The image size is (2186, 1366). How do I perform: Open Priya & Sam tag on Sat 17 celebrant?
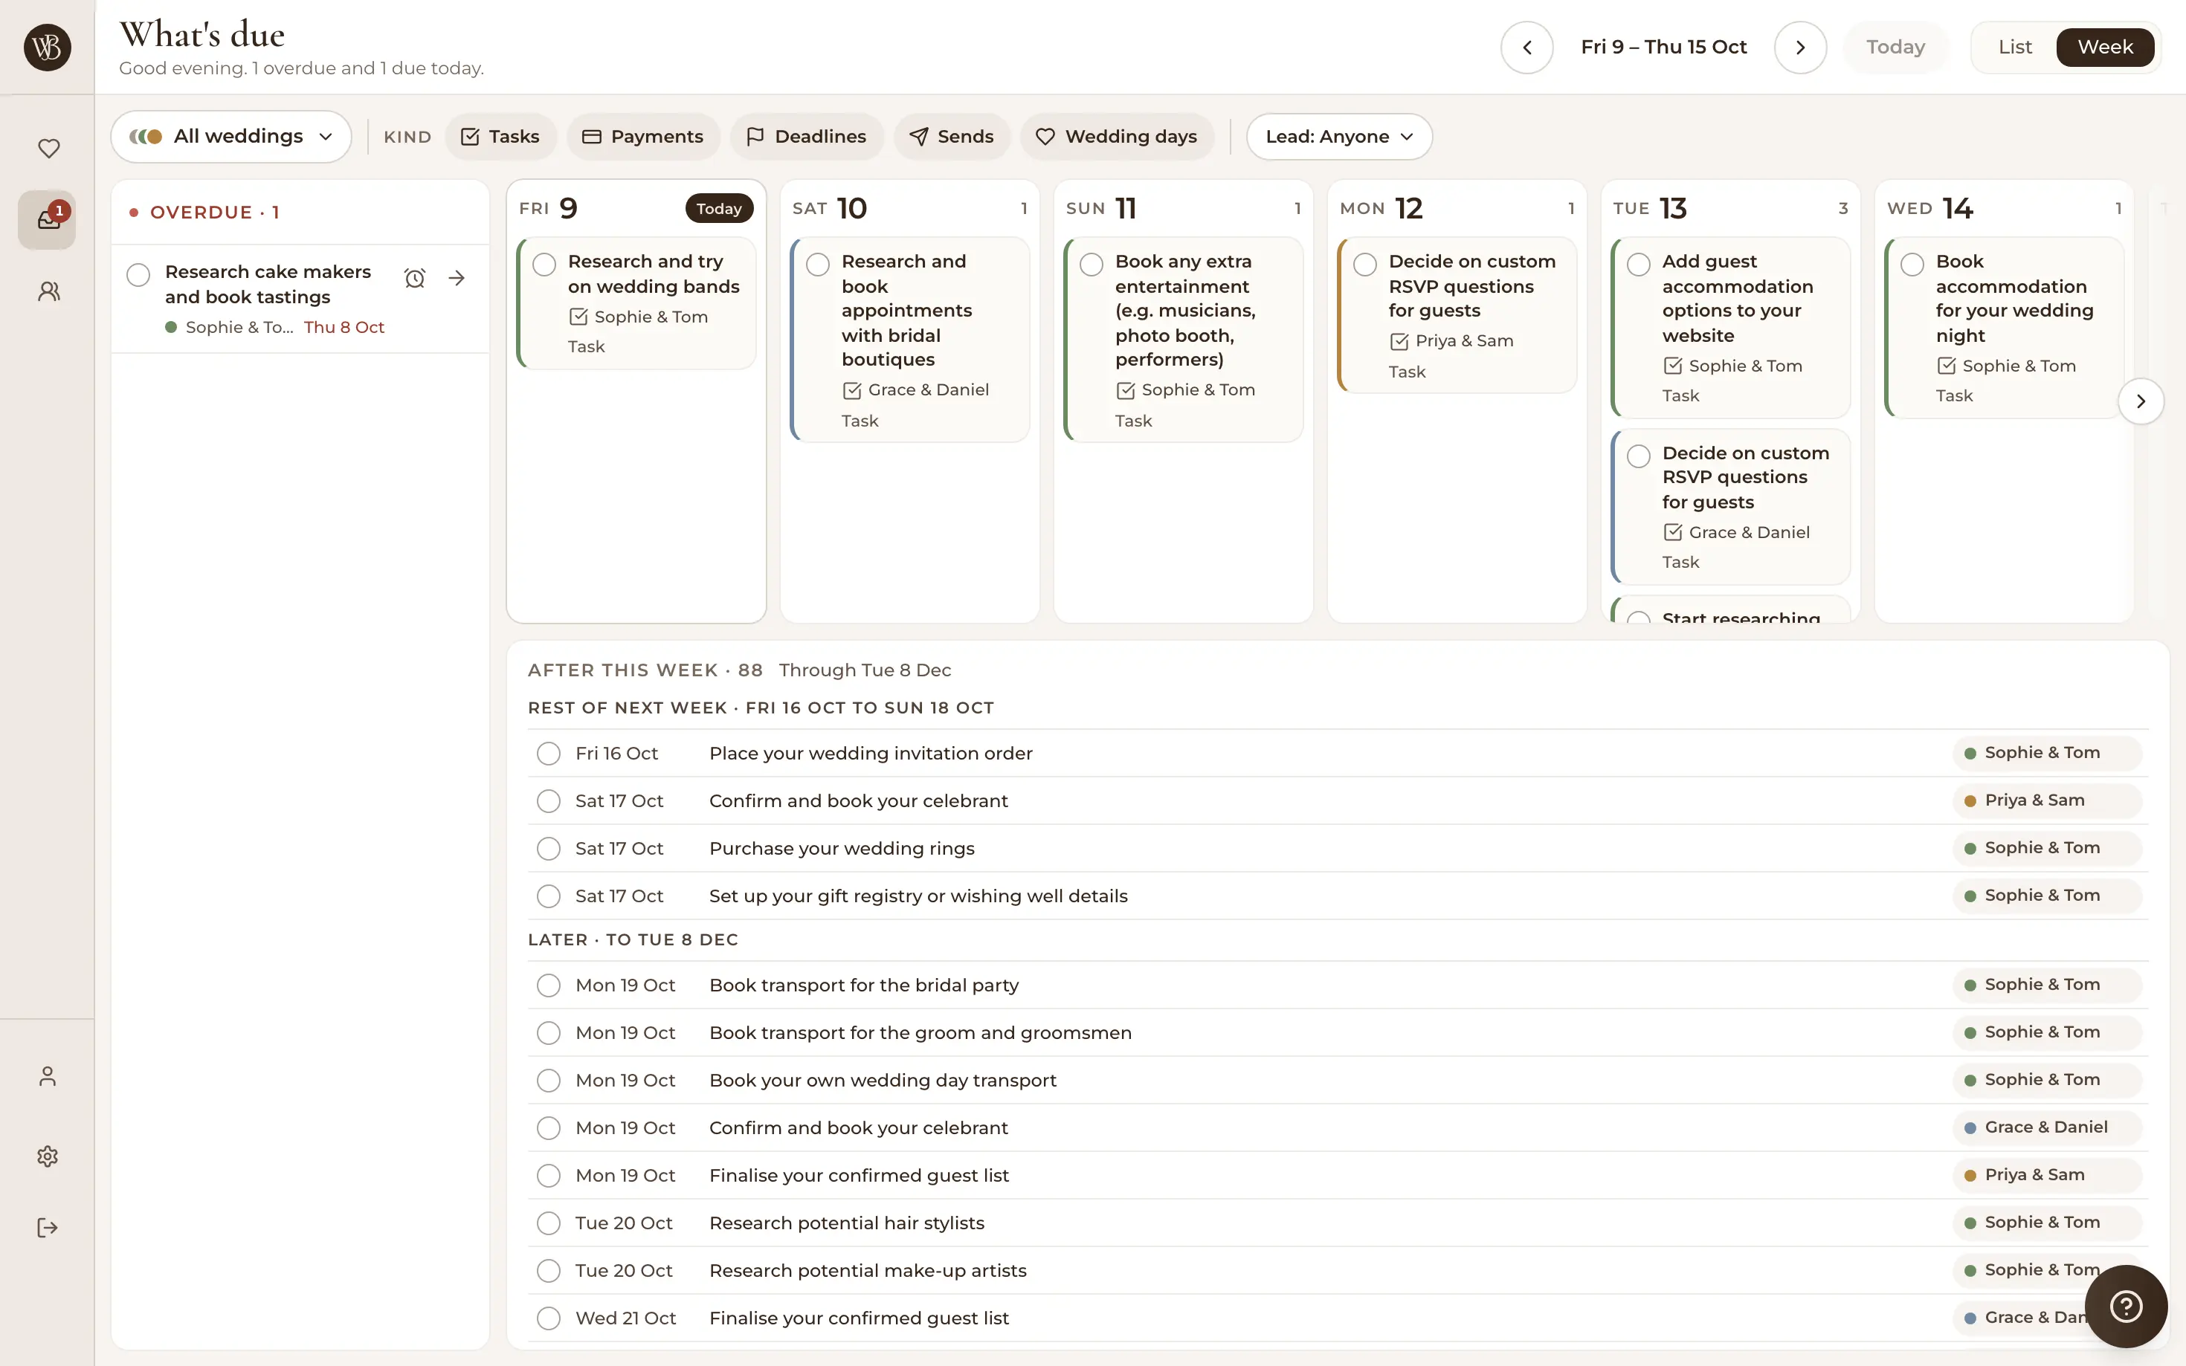(2047, 800)
